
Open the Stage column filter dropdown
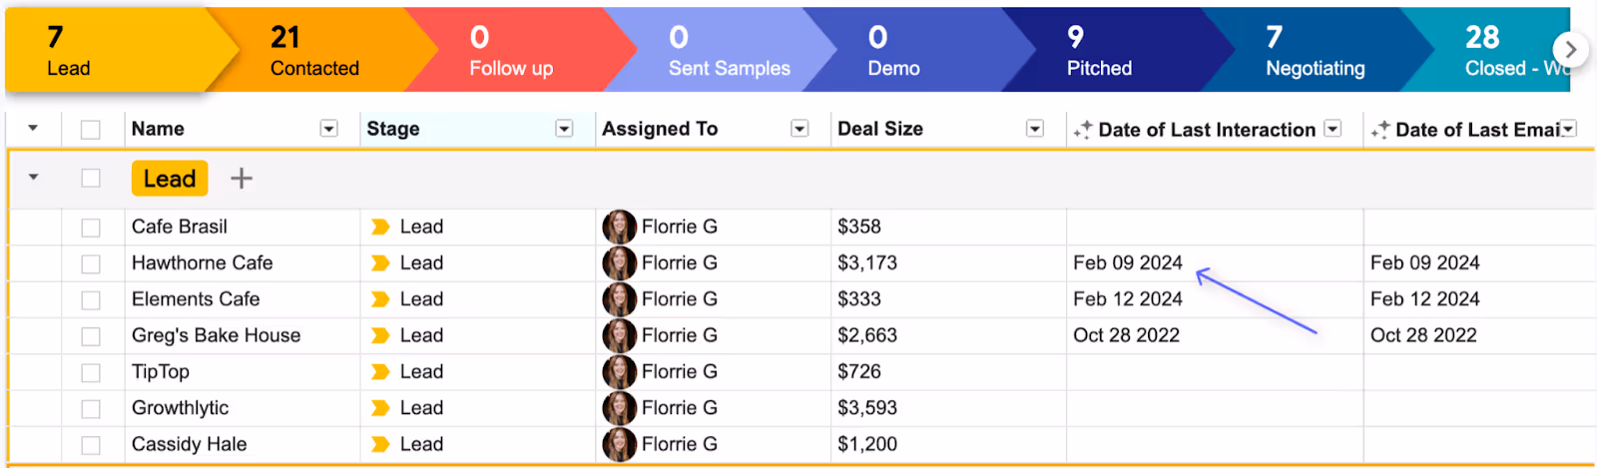coord(564,129)
